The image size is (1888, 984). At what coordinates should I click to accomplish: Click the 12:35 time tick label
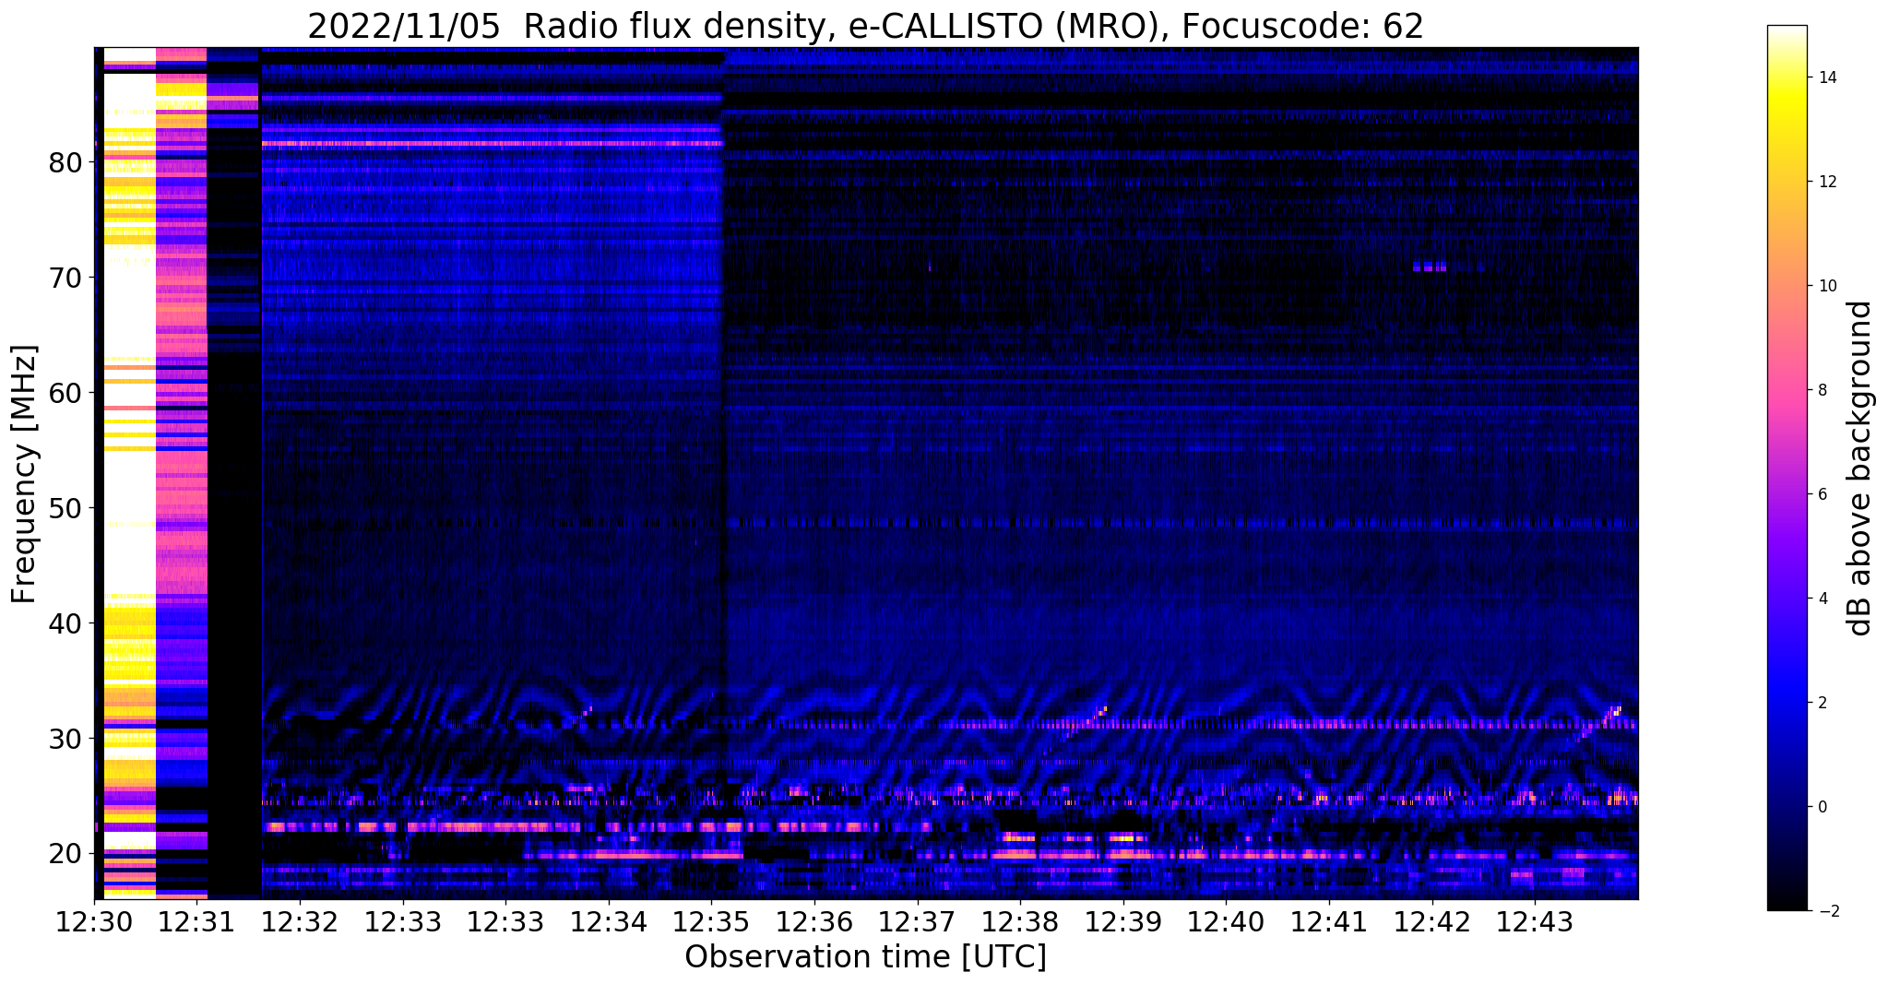711,922
